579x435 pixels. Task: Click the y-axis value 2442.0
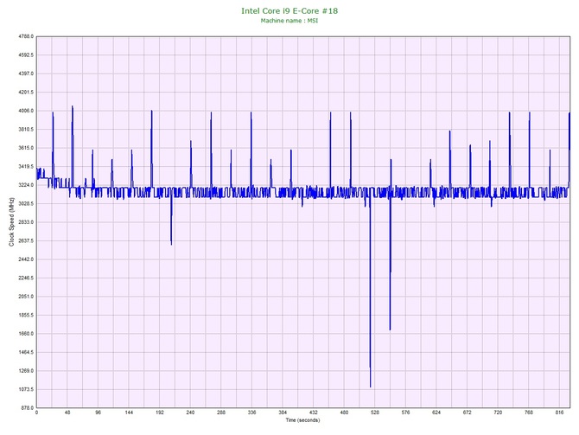[26, 259]
